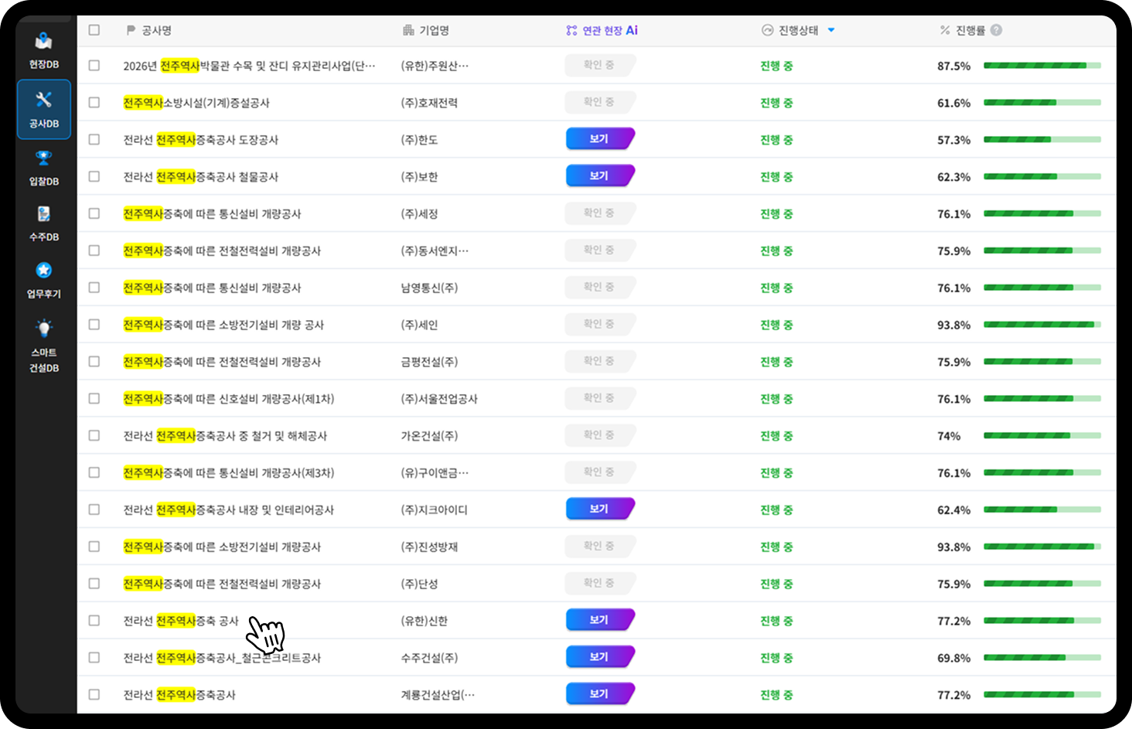The image size is (1132, 729).
Task: Click 보기 button for 수주건설(주) row
Action: coord(600,657)
